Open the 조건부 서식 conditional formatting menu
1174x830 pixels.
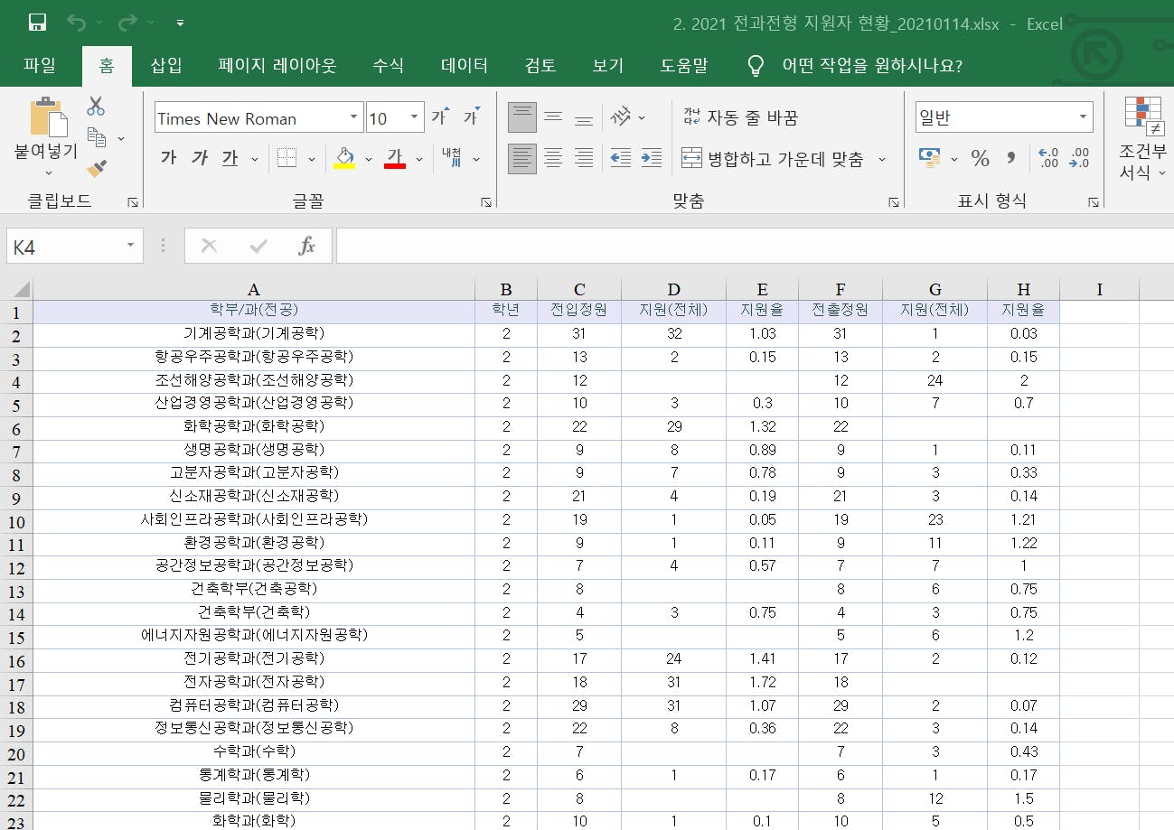pyautogui.click(x=1143, y=138)
